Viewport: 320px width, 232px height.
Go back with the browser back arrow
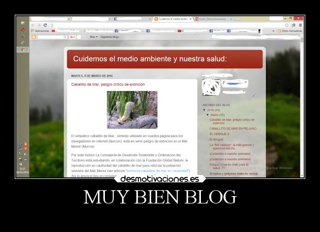coord(33,25)
